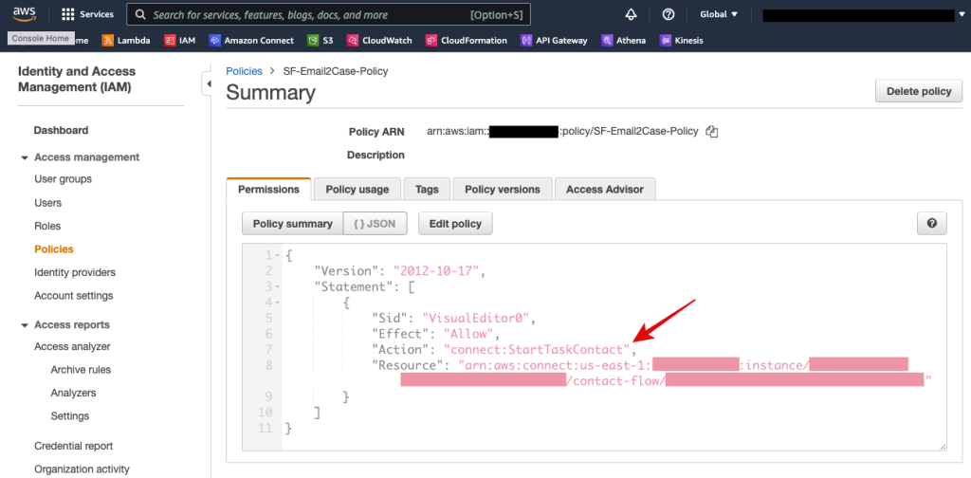This screenshot has width=971, height=478.
Task: Fold the statement object at line 4
Action: click(x=278, y=303)
